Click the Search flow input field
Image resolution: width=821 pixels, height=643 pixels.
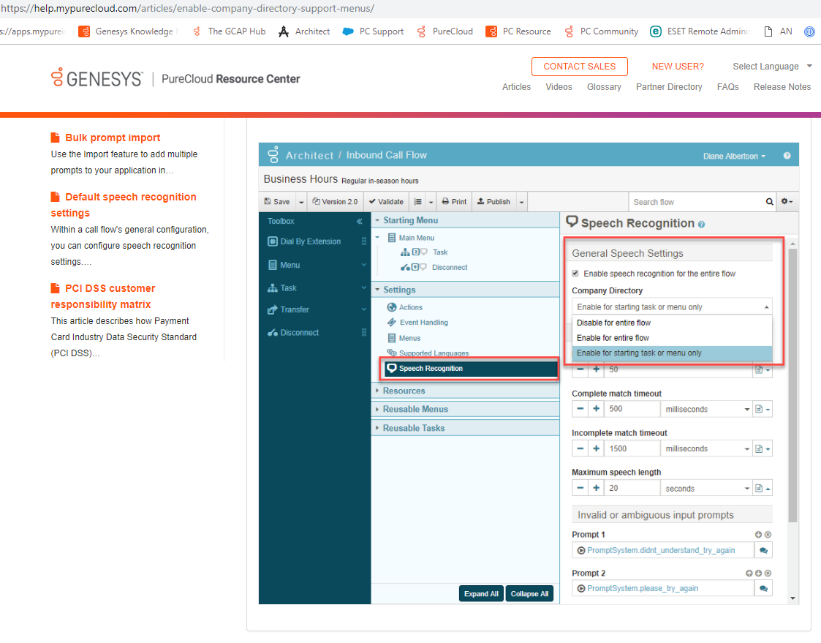point(695,202)
